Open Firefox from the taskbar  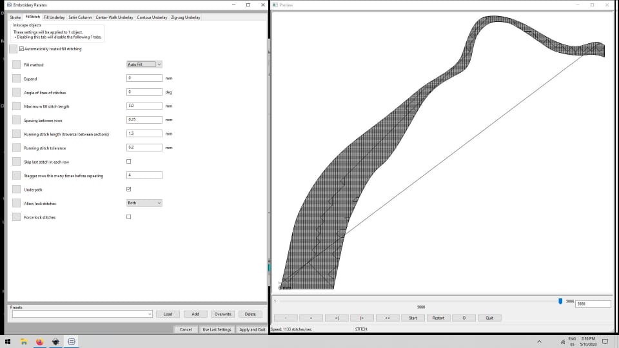point(39,341)
